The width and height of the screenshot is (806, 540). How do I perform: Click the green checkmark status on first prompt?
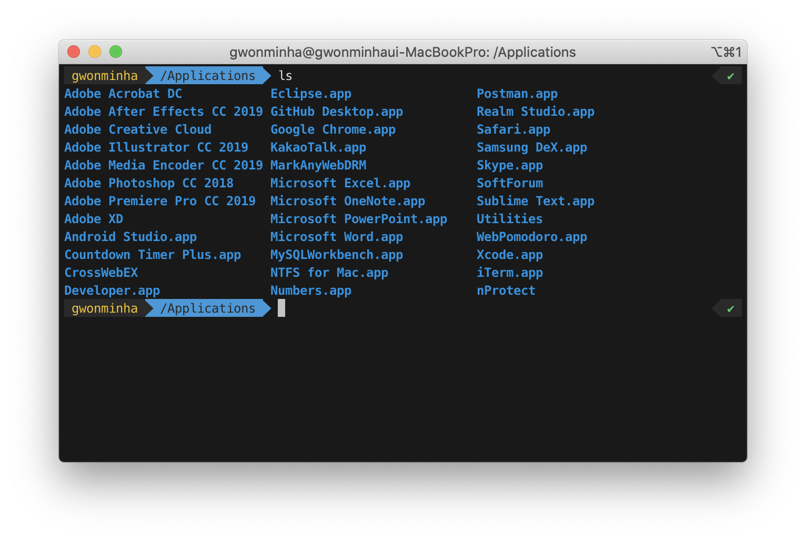click(x=730, y=76)
